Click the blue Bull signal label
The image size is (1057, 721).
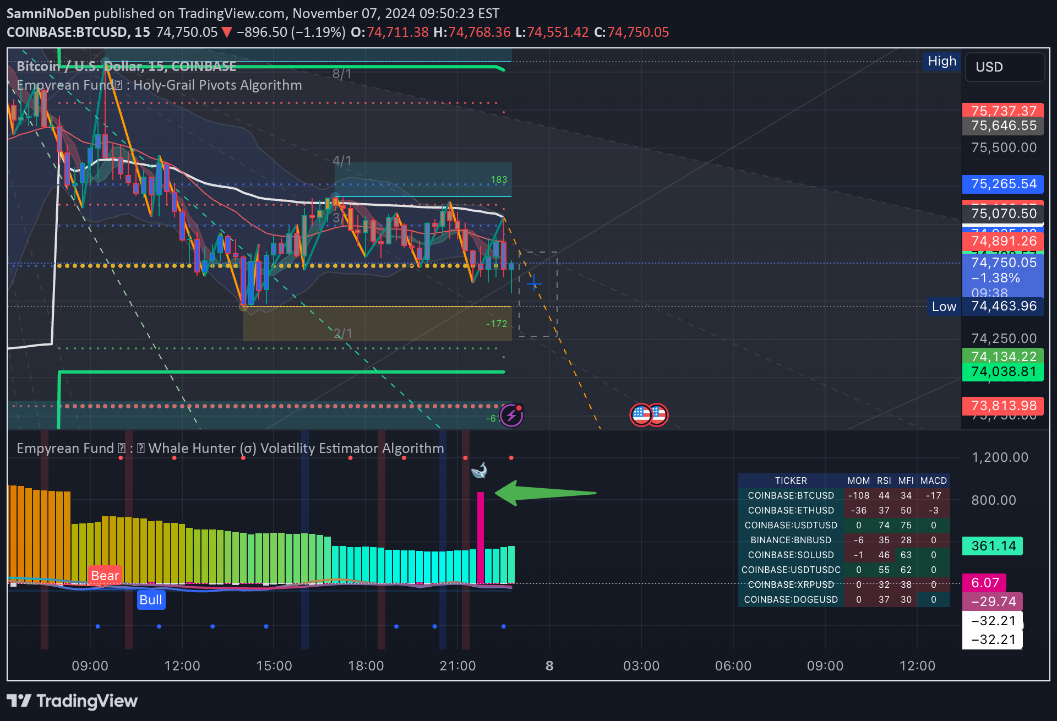151,600
